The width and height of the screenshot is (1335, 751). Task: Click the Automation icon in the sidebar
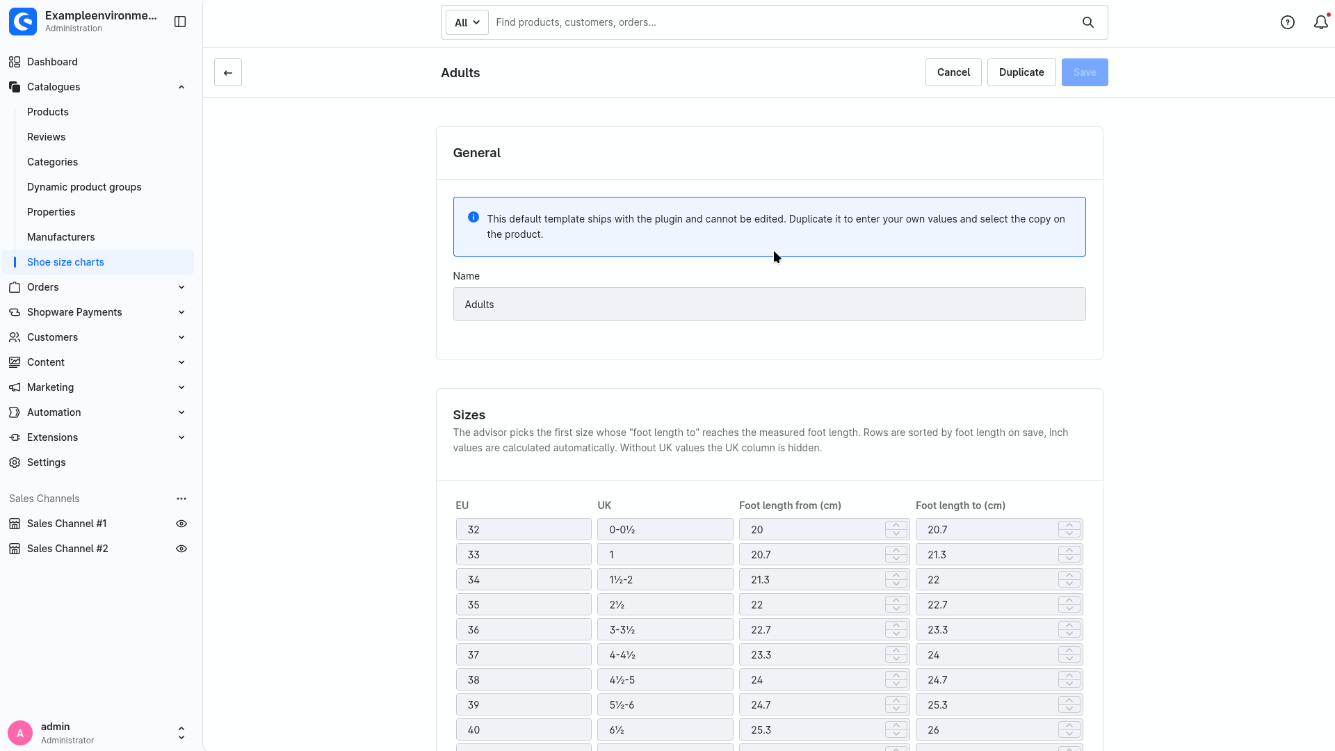click(x=15, y=412)
